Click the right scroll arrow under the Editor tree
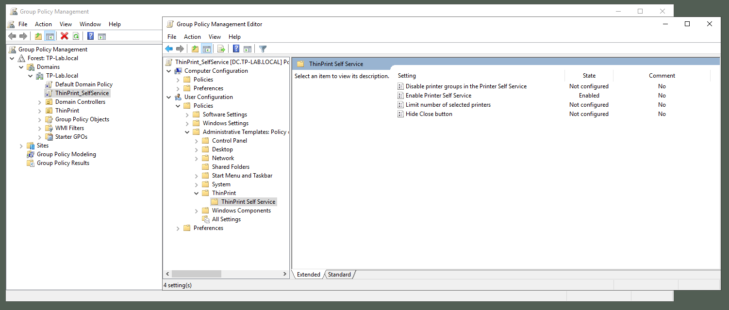The image size is (729, 310). pos(285,274)
